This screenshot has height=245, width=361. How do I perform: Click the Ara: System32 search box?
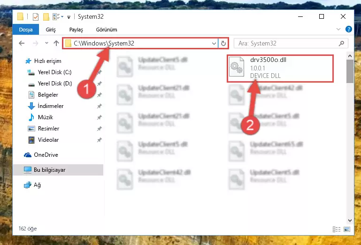(291, 43)
